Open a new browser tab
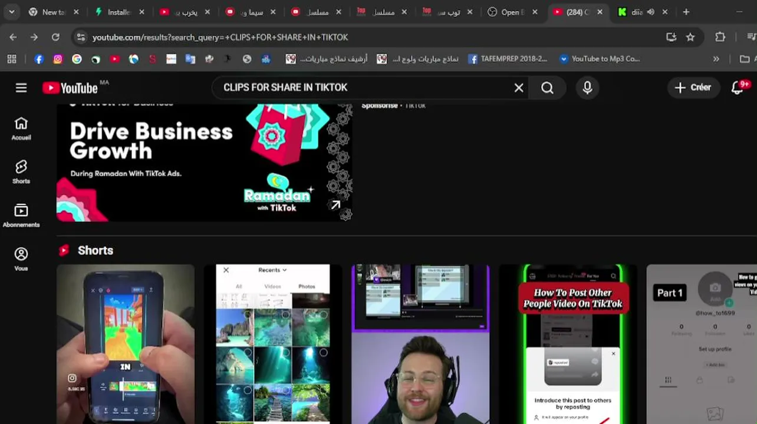This screenshot has width=757, height=424. coord(686,12)
